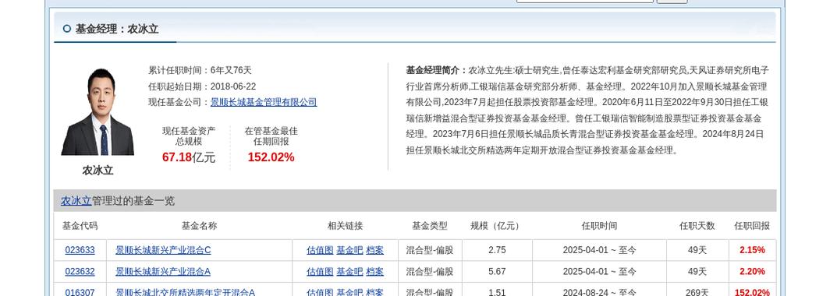
Task: Click the 基金名称 column header
Action: tap(199, 226)
